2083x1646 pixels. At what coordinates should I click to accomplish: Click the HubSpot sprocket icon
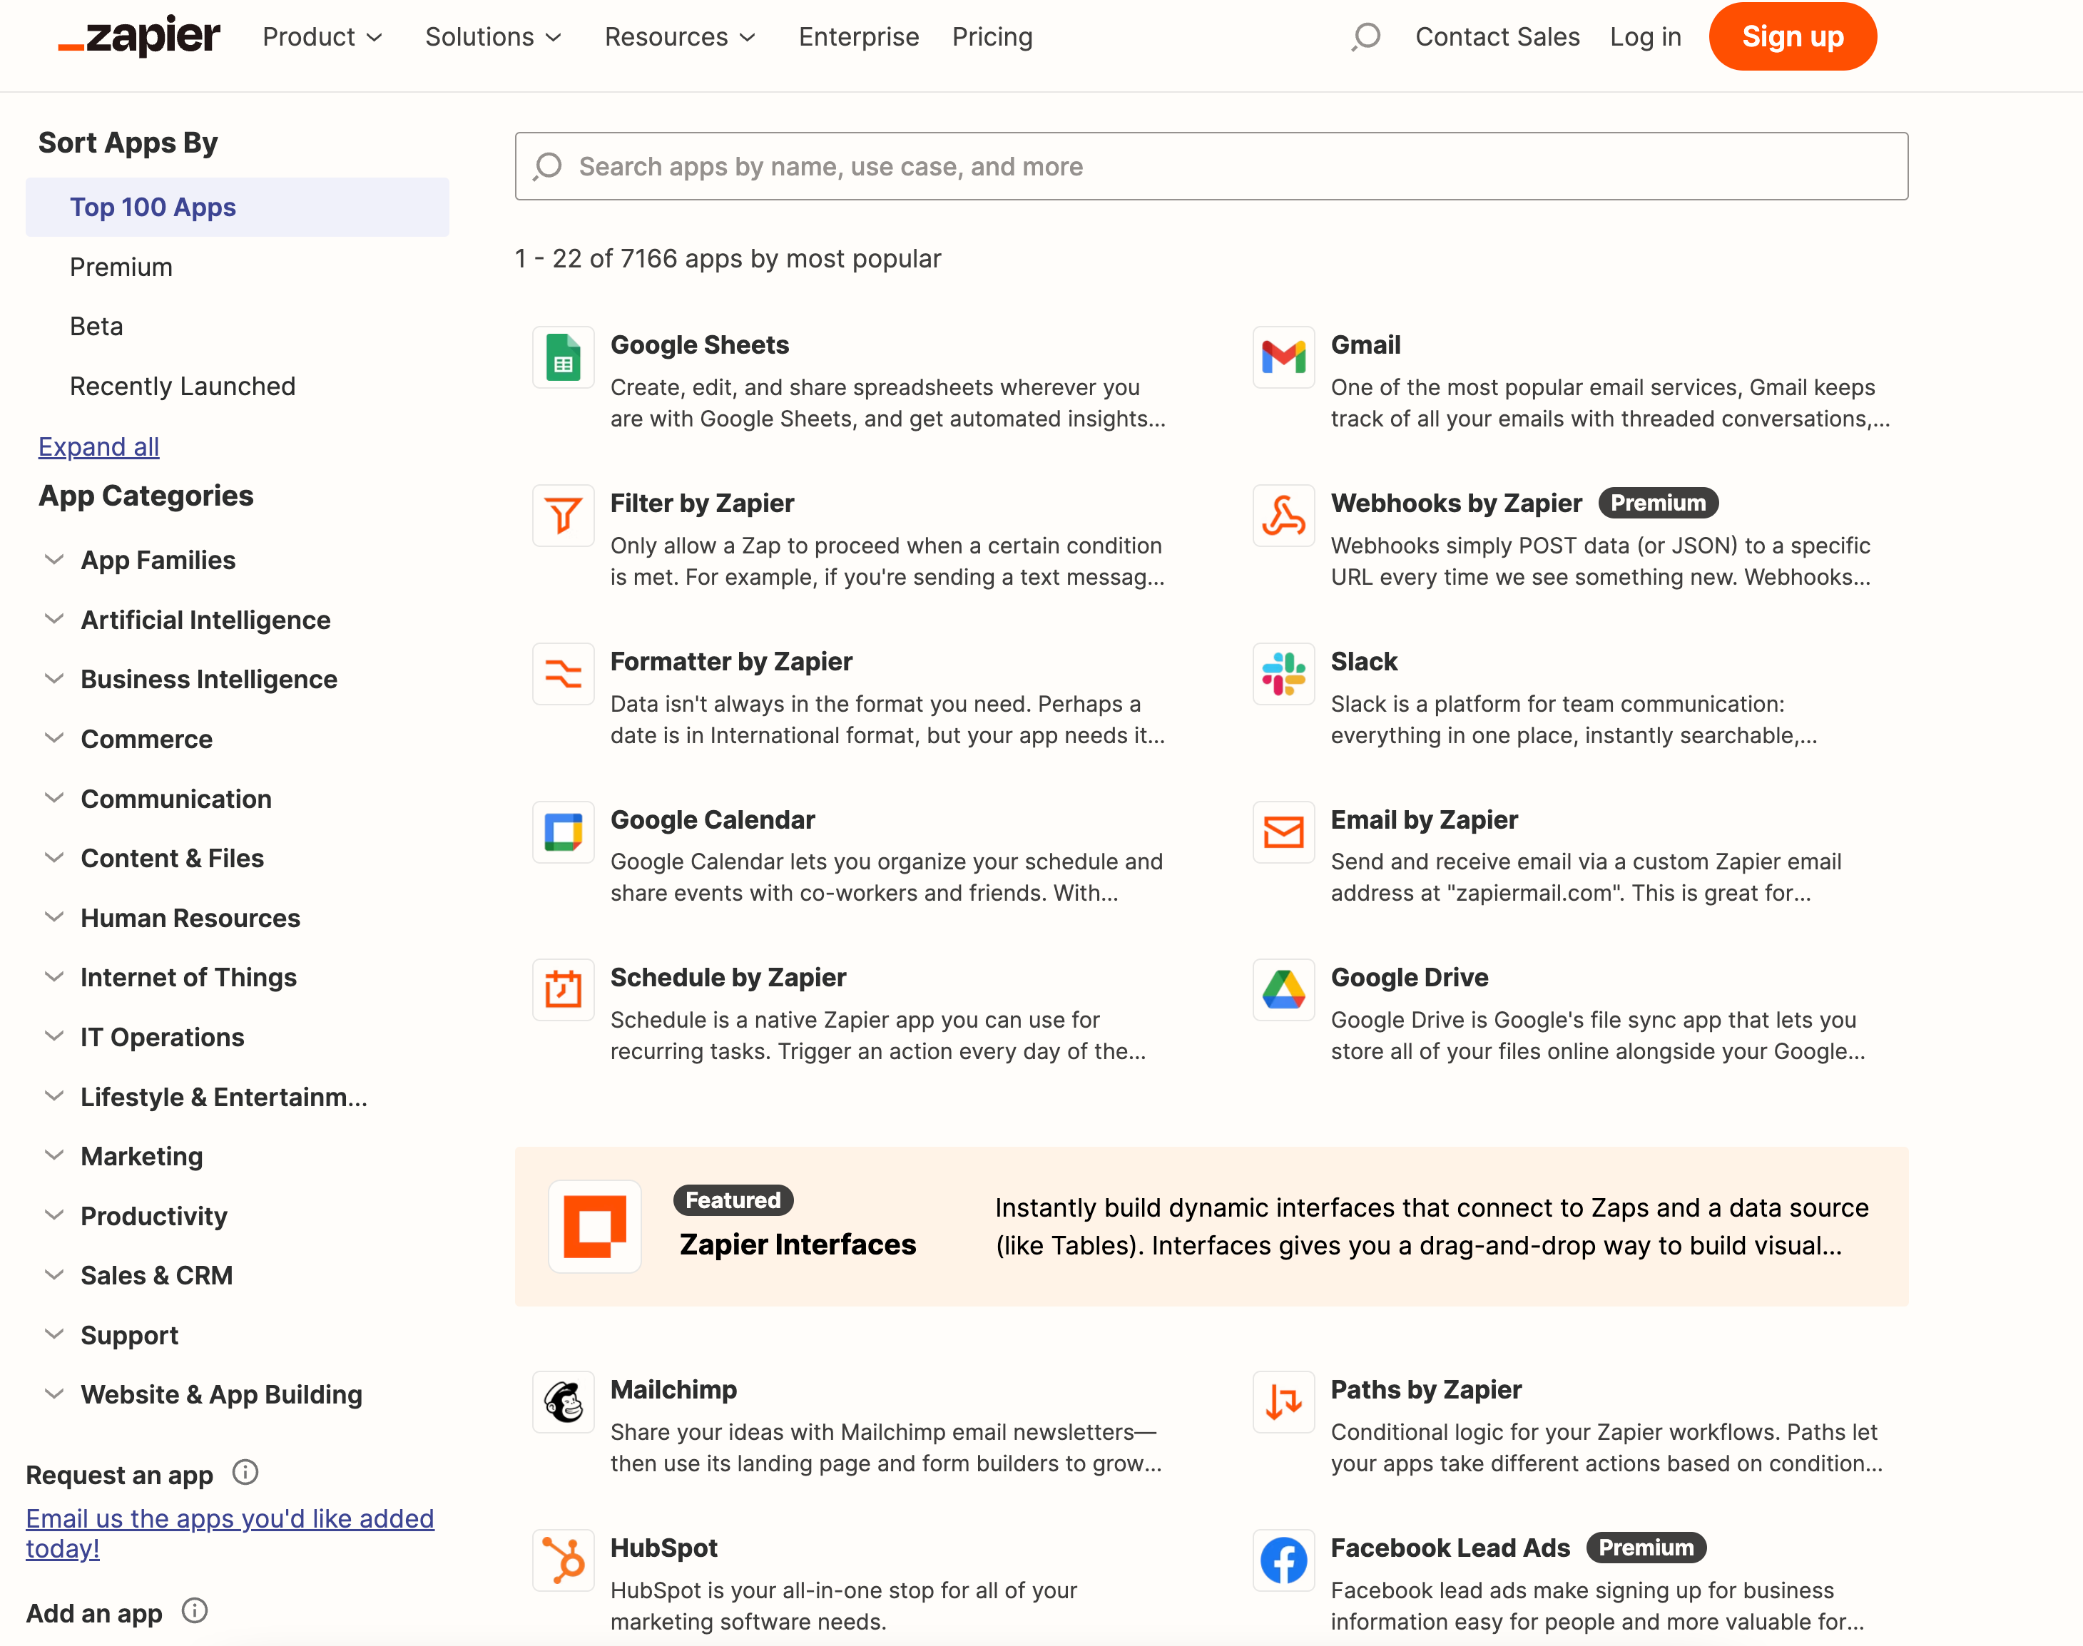point(563,1560)
